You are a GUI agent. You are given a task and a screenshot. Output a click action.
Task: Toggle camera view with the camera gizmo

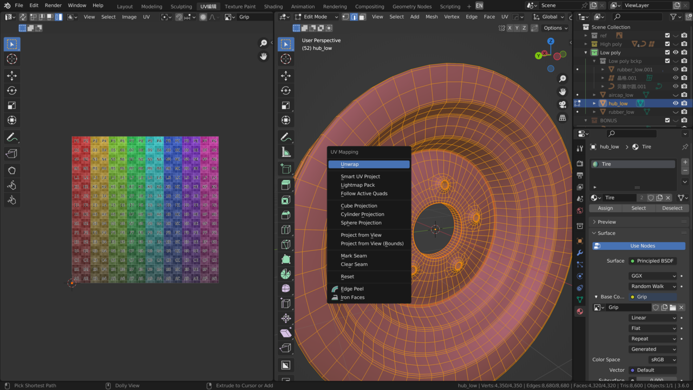tap(563, 105)
